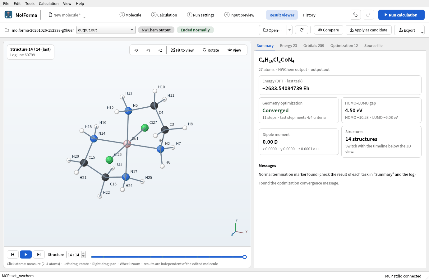Click the MolForma app logo

[x=8, y=15]
